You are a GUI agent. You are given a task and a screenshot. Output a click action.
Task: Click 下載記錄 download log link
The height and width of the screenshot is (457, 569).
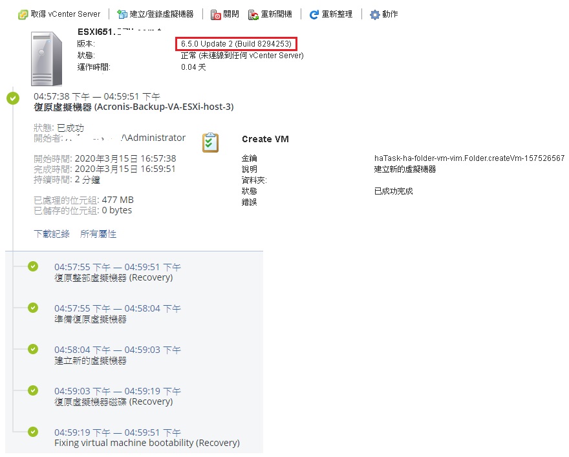52,234
